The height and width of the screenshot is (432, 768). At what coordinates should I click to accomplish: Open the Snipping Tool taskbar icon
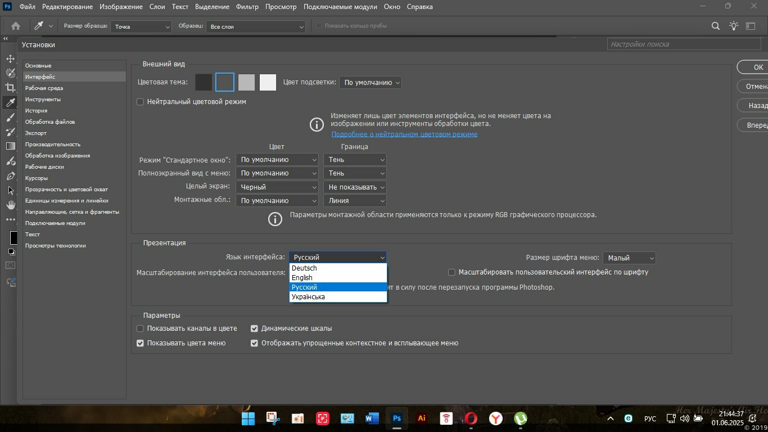[x=273, y=418]
